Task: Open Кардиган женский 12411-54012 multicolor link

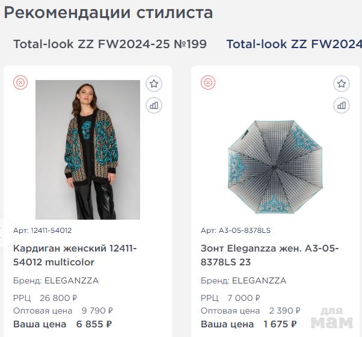Action: [75, 255]
